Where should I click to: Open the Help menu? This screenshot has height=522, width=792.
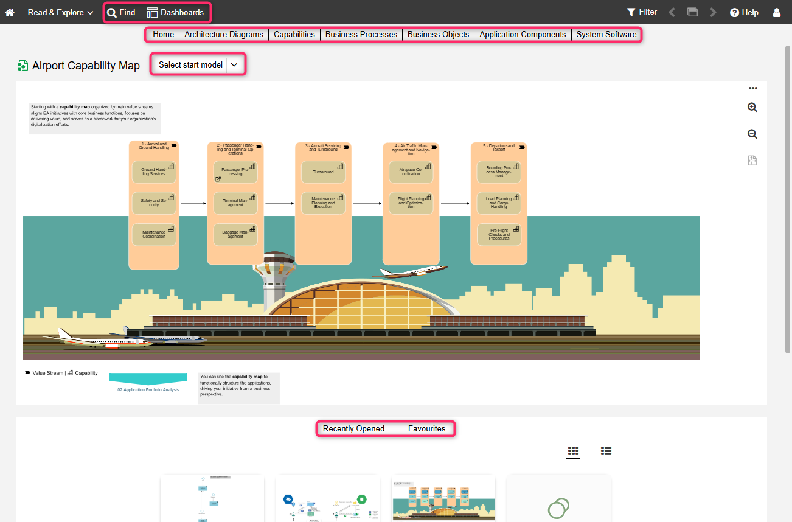coord(744,12)
